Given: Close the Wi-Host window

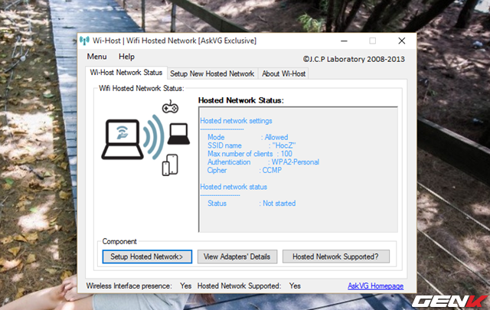Looking at the screenshot, I should [402, 41].
